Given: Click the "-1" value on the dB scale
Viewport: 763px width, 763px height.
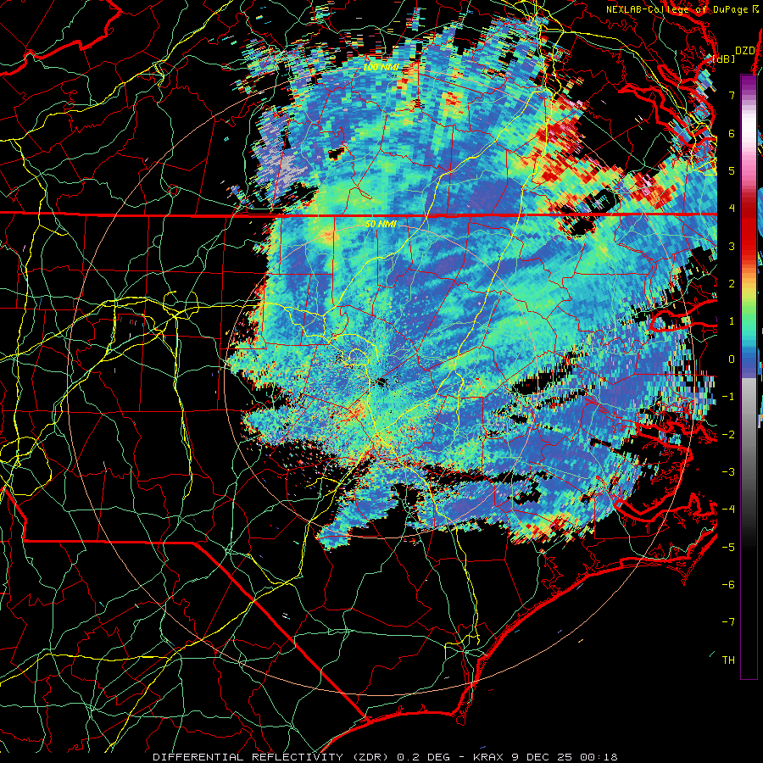Looking at the screenshot, I should pos(728,397).
